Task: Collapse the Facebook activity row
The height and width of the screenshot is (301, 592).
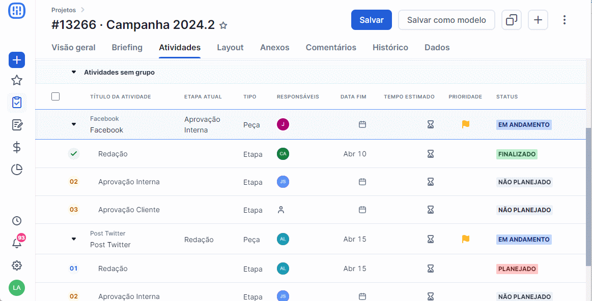Action: click(x=74, y=124)
